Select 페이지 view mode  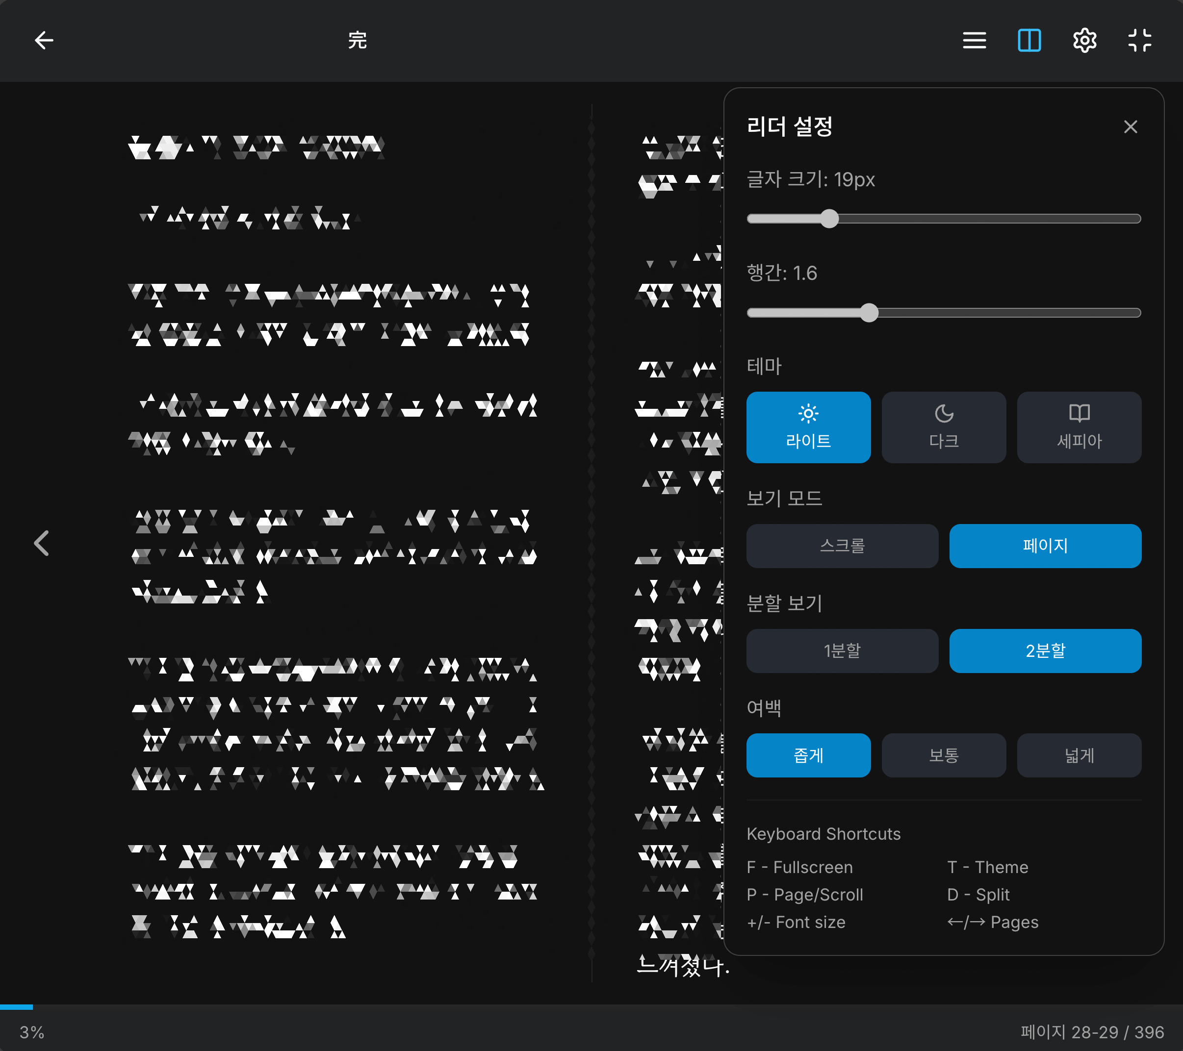pyautogui.click(x=1045, y=546)
